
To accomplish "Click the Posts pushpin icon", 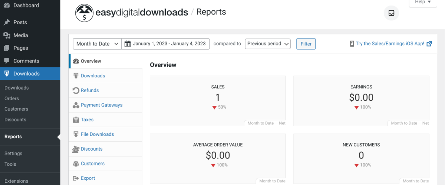I will pos(7,22).
